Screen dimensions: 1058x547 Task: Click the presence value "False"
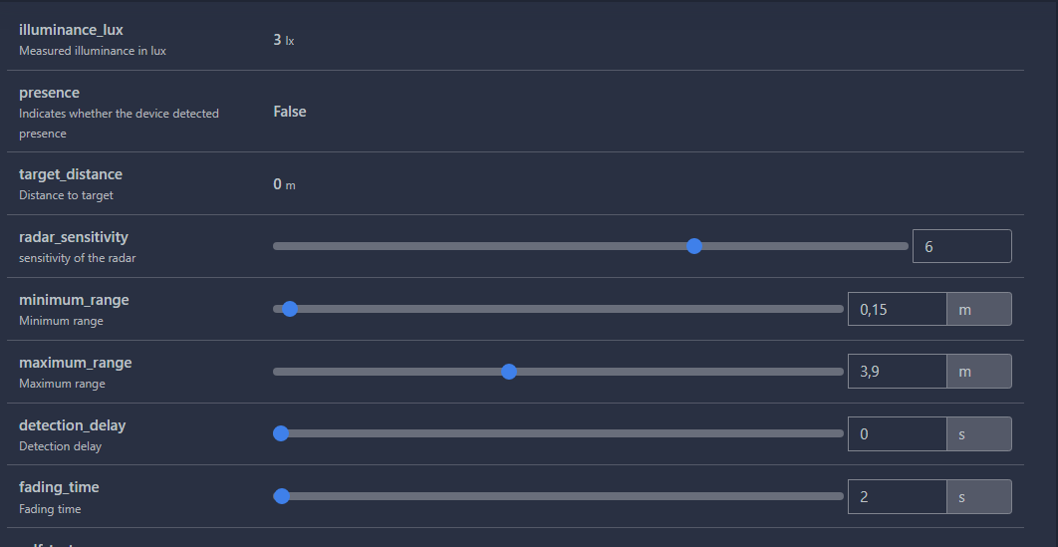coord(290,112)
